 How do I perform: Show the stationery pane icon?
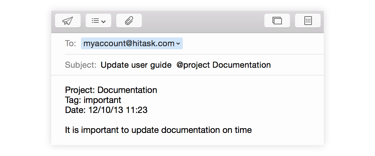click(x=308, y=21)
